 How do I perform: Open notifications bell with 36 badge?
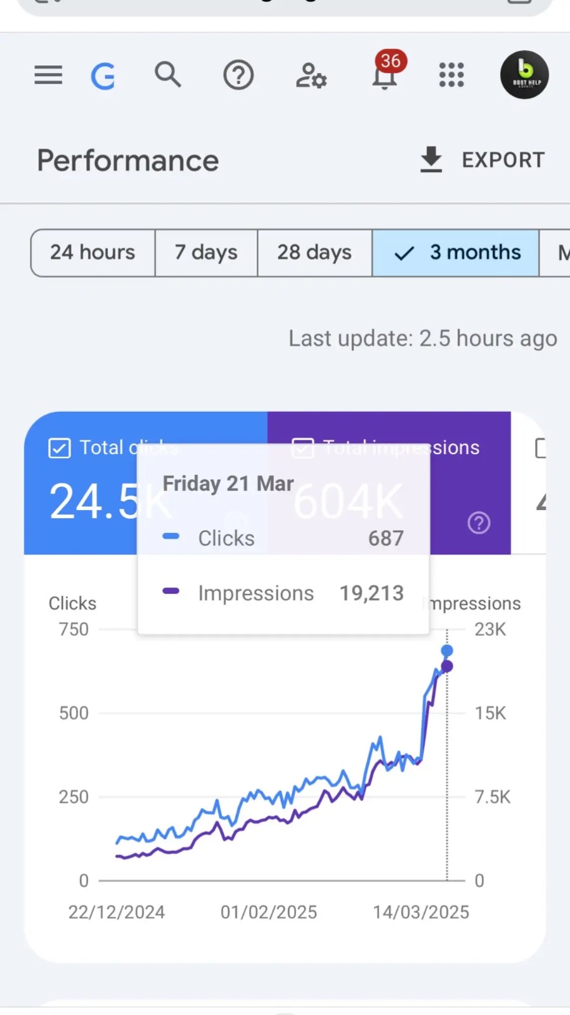pos(385,75)
